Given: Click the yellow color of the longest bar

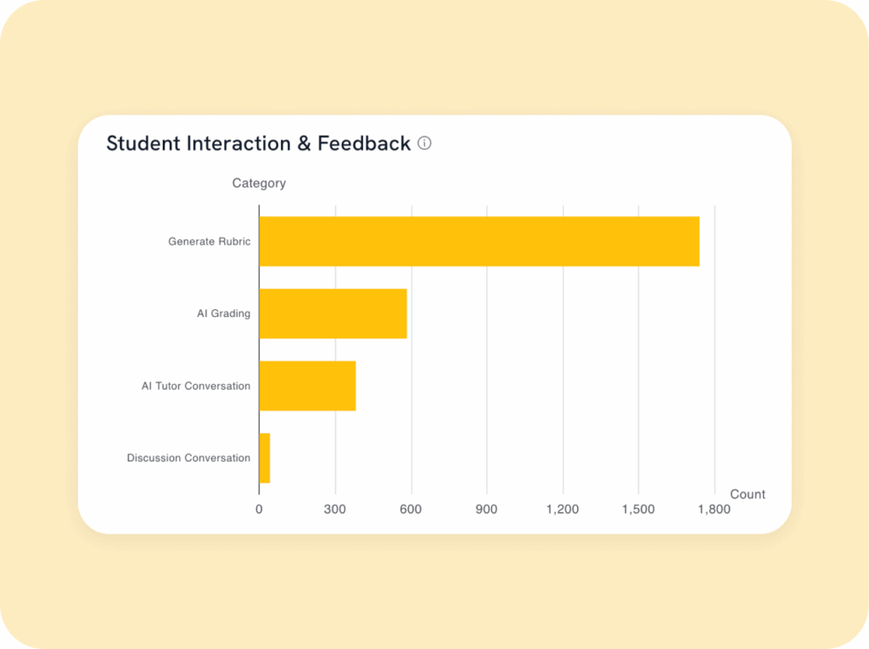Looking at the screenshot, I should pyautogui.click(x=594, y=241).
